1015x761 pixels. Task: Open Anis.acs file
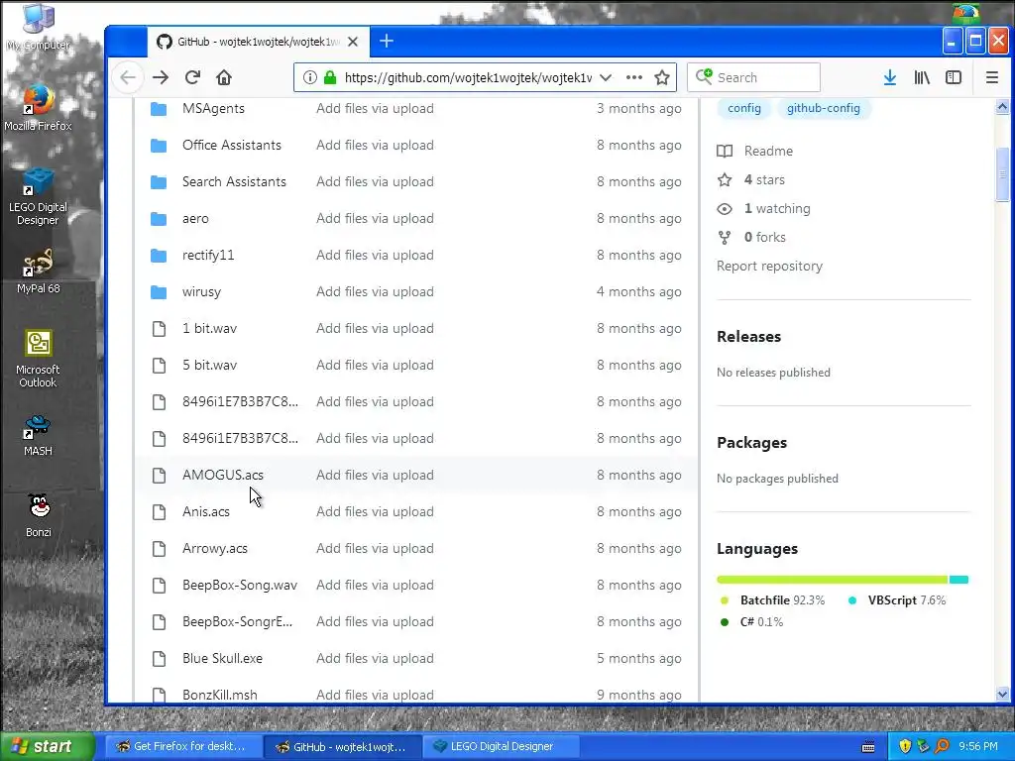click(206, 512)
